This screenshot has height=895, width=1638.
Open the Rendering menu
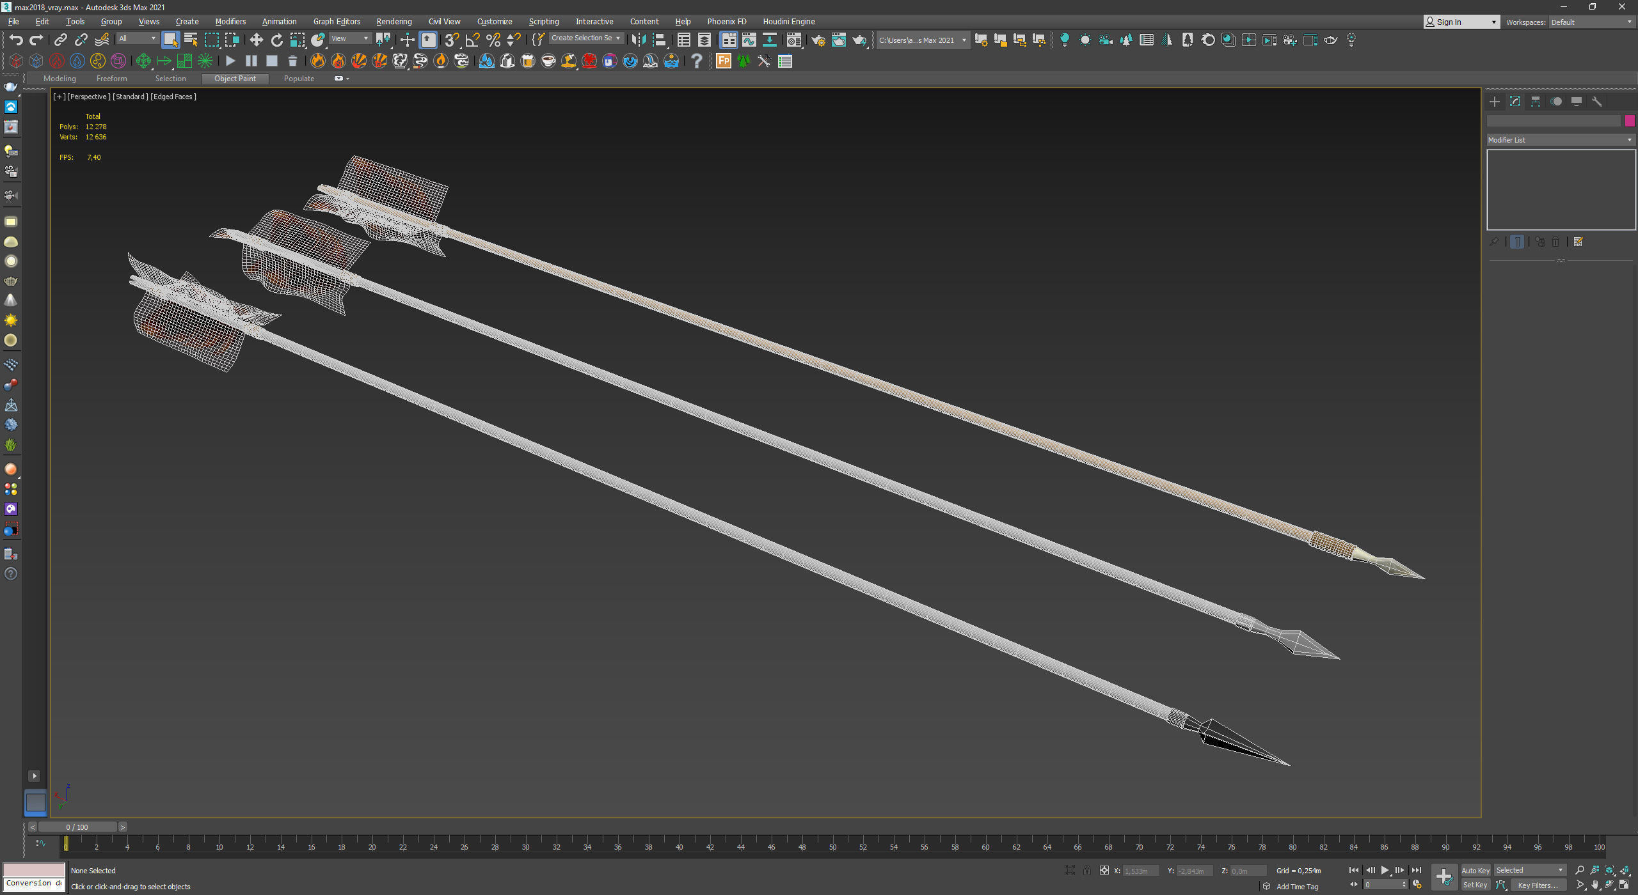coord(394,21)
